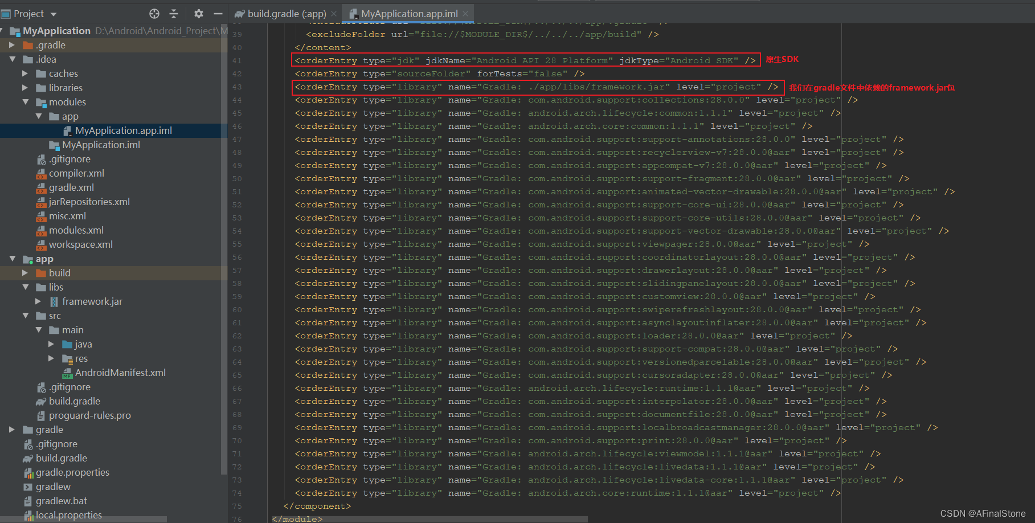The image size is (1035, 523).
Task: Collapse the main folder
Action: pyautogui.click(x=39, y=330)
